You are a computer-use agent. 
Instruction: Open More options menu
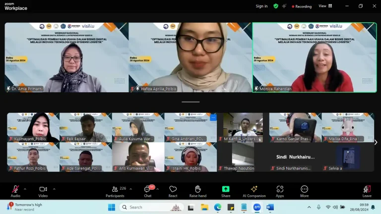304,191
